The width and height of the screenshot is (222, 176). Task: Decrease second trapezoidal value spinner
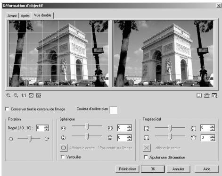pyautogui.click(x=212, y=139)
